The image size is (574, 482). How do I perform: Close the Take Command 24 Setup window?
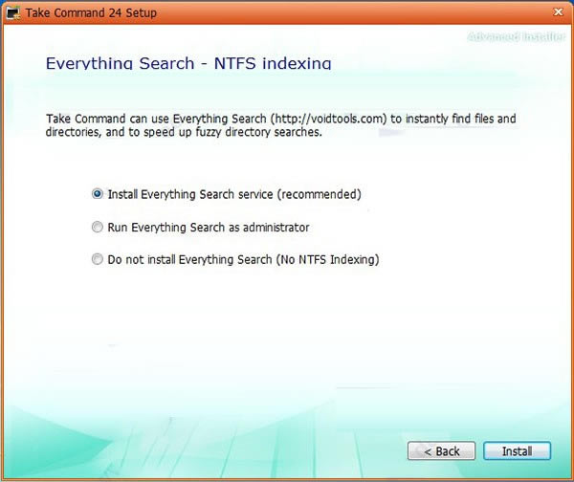(558, 12)
